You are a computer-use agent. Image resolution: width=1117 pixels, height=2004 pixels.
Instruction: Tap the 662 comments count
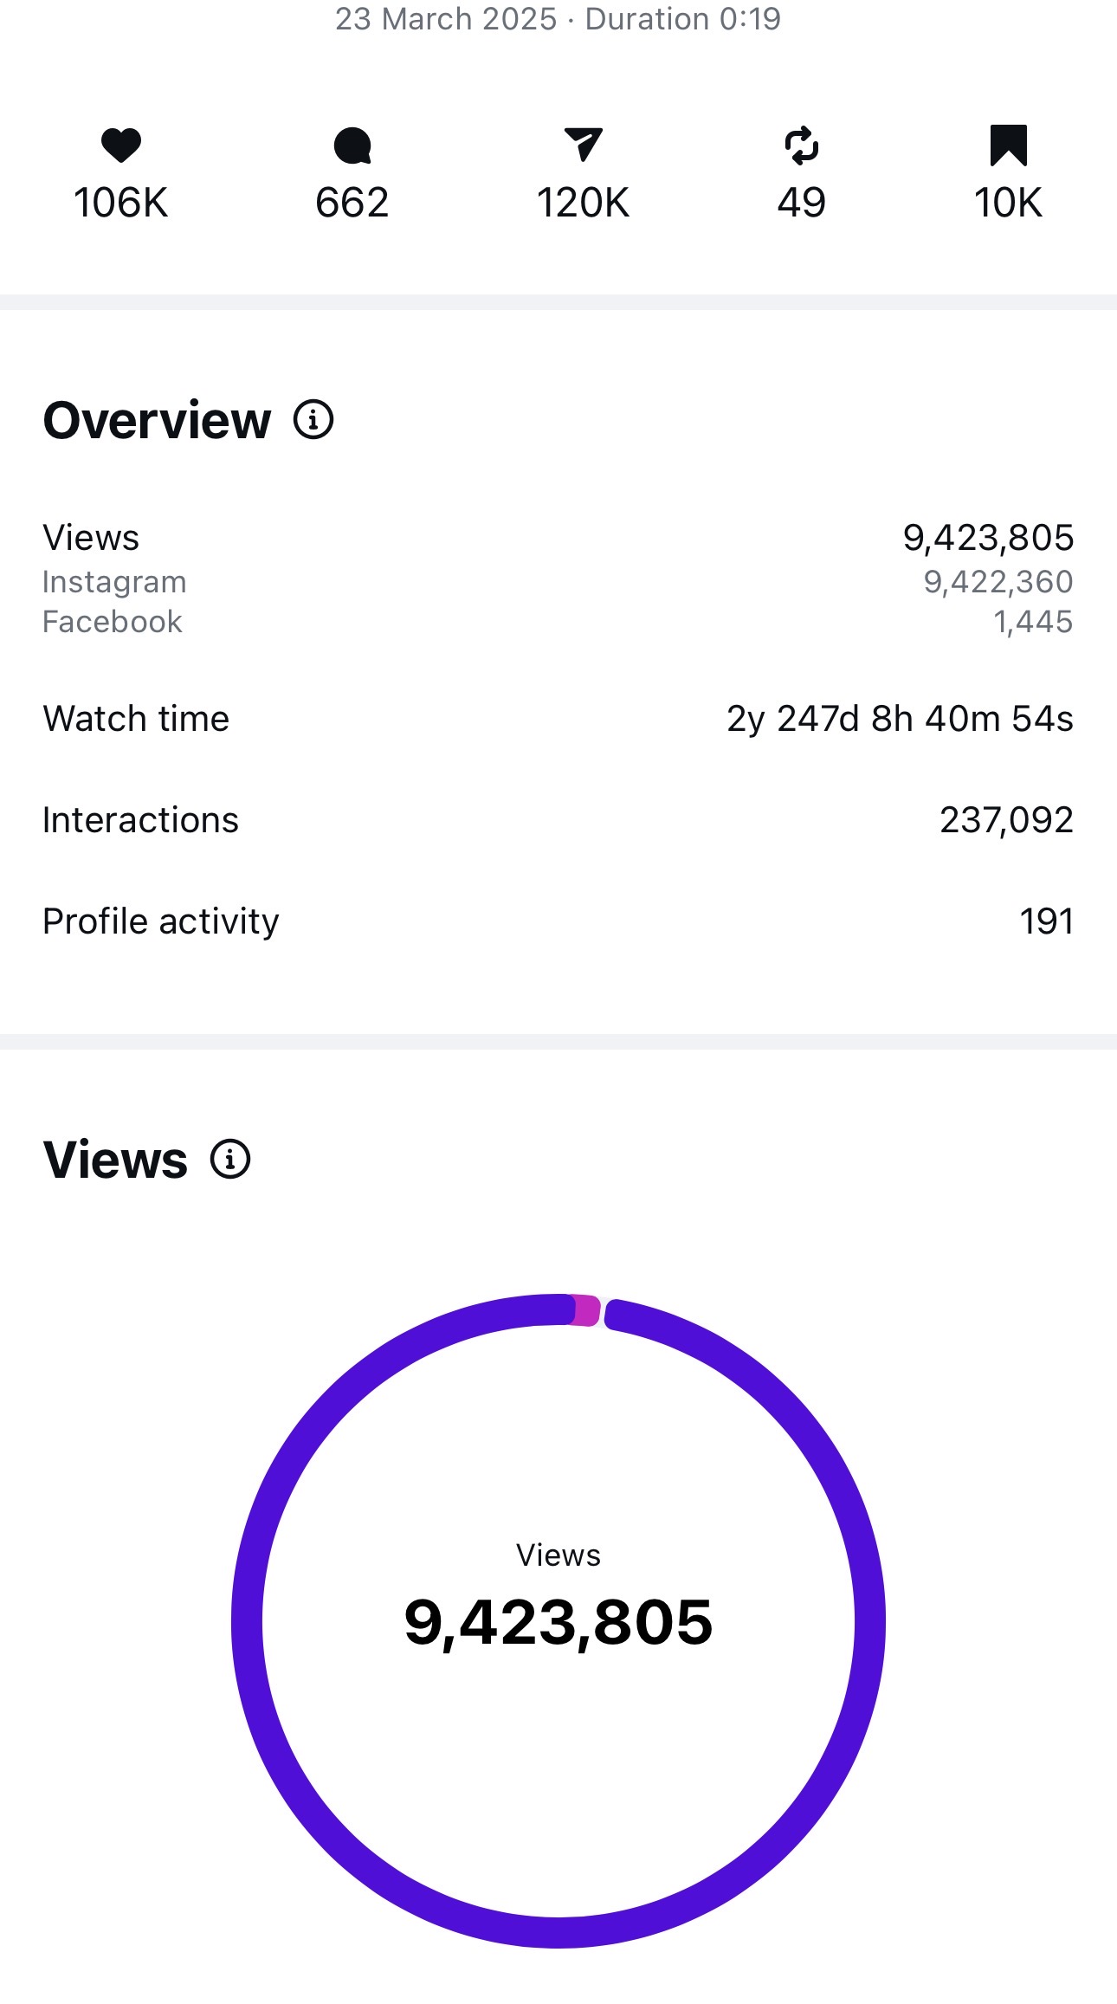pos(352,203)
